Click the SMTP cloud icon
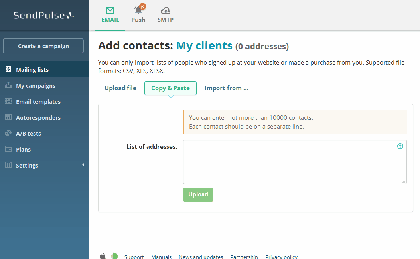This screenshot has height=259, width=420. pyautogui.click(x=165, y=10)
